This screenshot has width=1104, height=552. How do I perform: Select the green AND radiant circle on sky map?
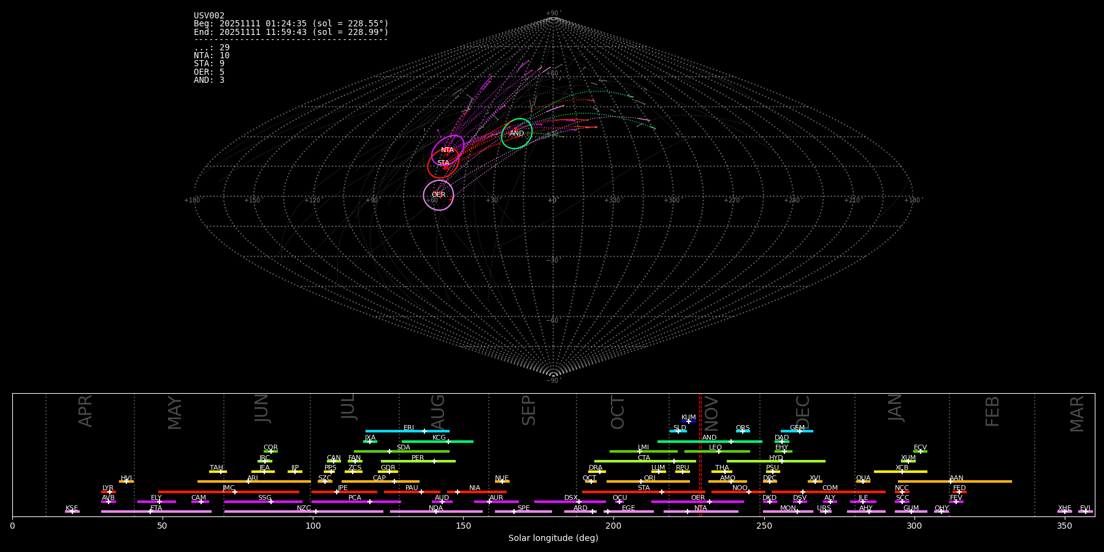(517, 134)
